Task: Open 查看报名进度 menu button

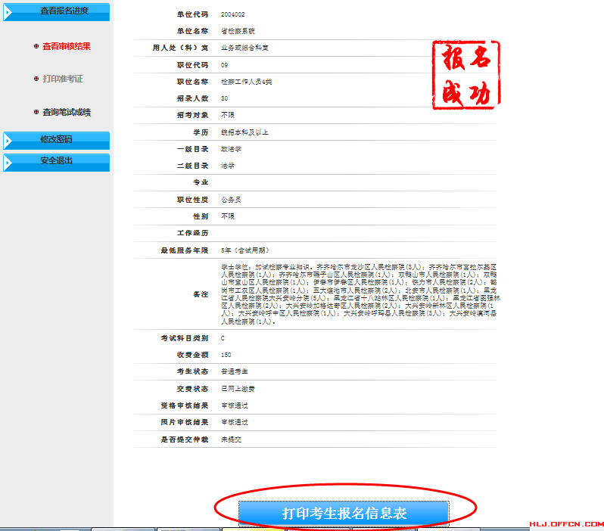Action: pyautogui.click(x=56, y=11)
